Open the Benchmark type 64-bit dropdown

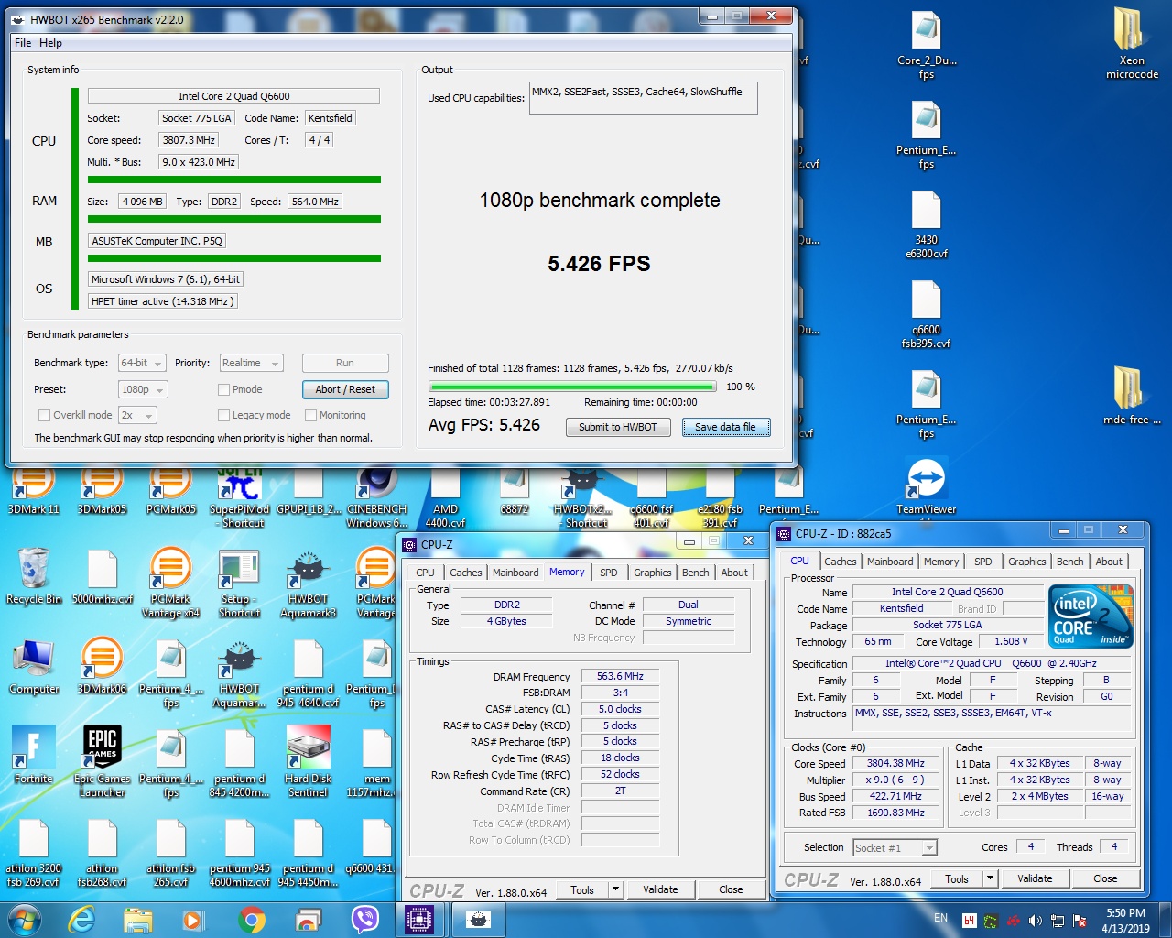coord(142,363)
